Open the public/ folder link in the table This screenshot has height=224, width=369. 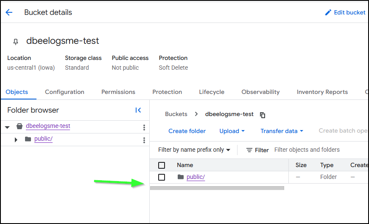[196, 177]
